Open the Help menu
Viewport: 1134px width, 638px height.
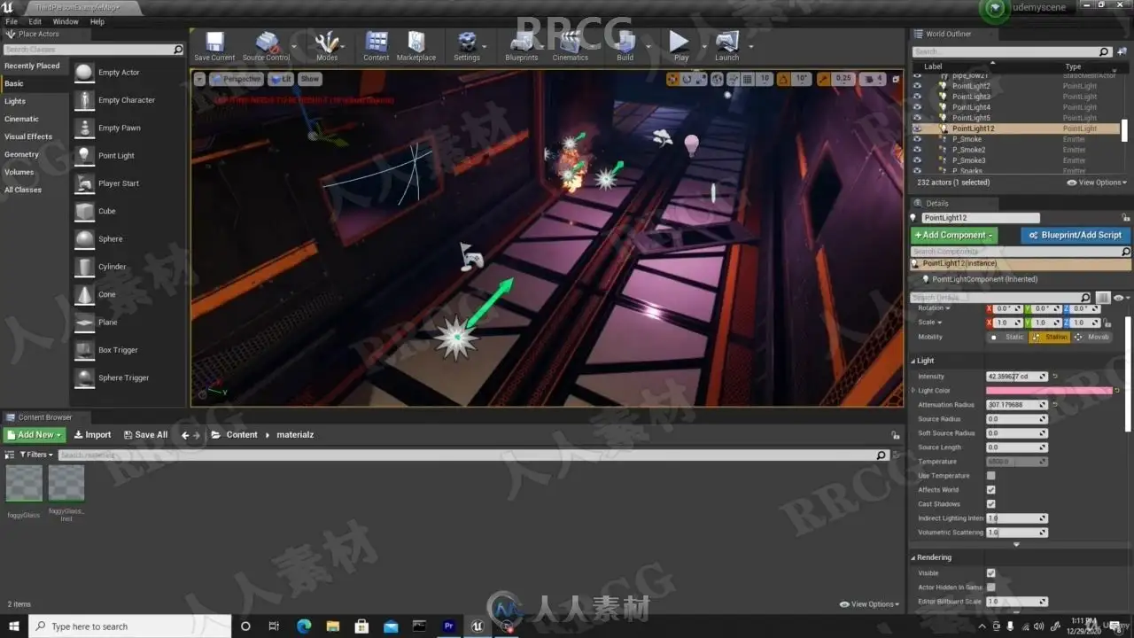pos(97,21)
